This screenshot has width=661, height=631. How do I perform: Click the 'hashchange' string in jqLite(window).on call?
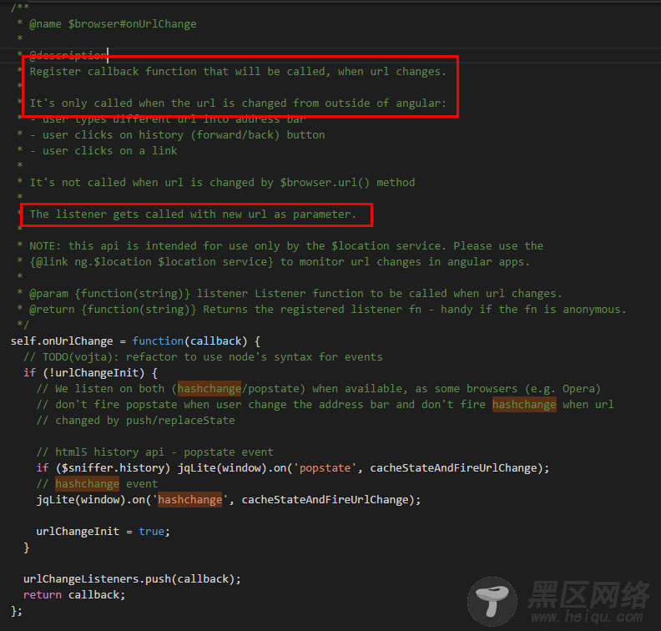click(x=189, y=499)
